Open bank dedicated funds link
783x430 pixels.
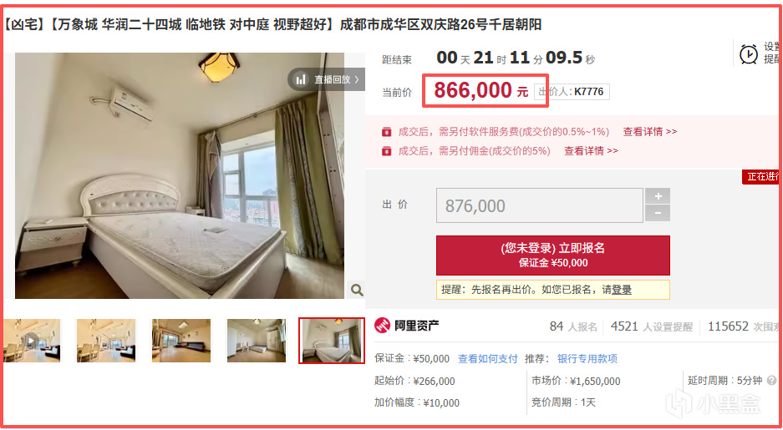[587, 359]
